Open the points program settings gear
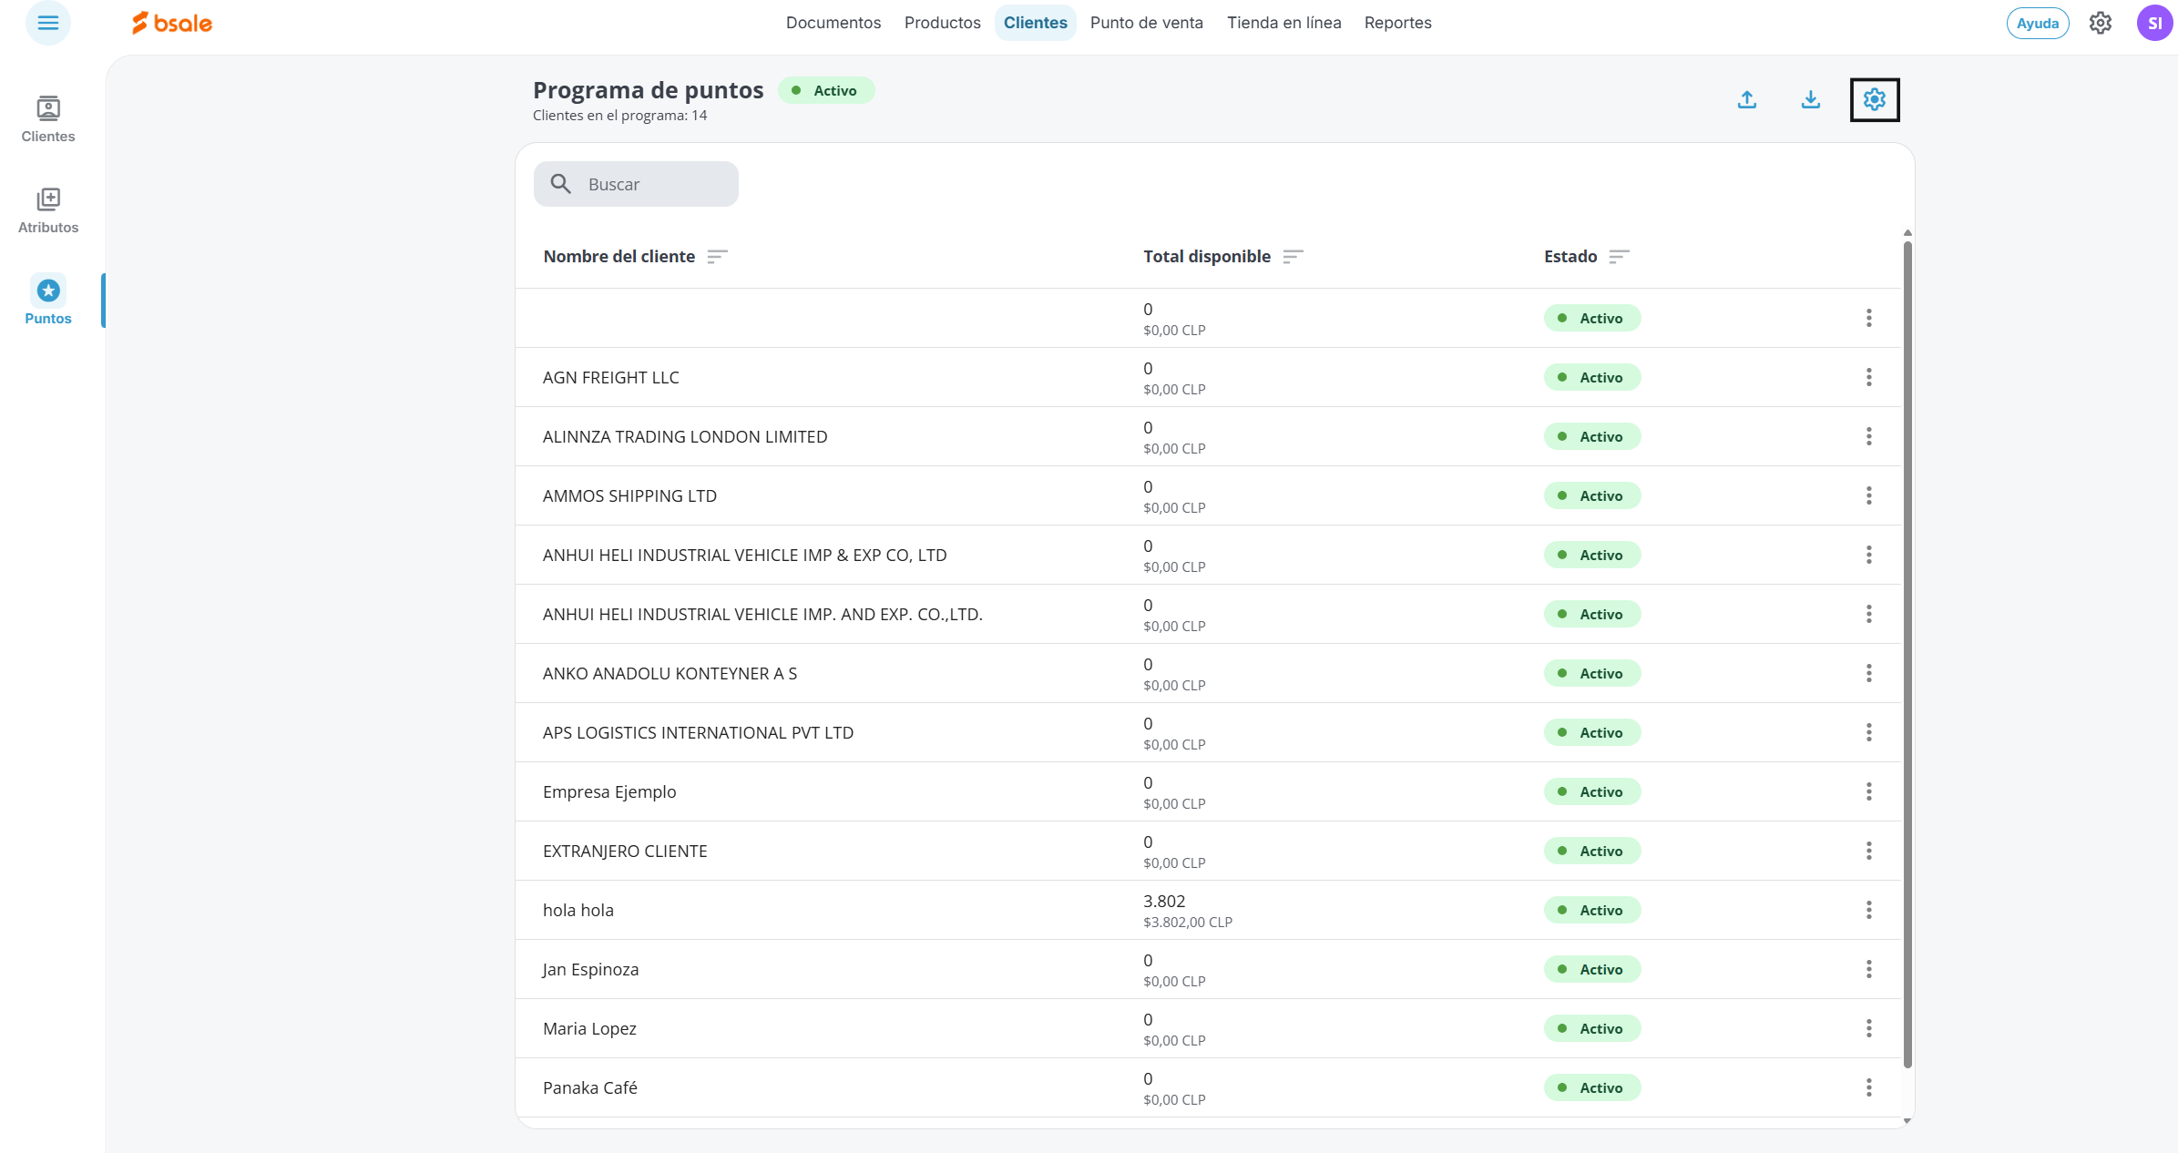The image size is (2178, 1153). (x=1874, y=99)
